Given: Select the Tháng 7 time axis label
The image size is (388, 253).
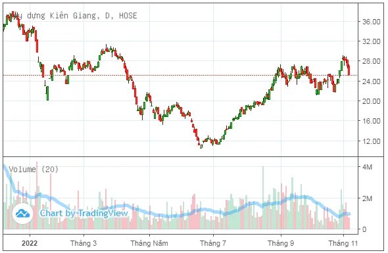Looking at the screenshot, I should click(x=213, y=243).
